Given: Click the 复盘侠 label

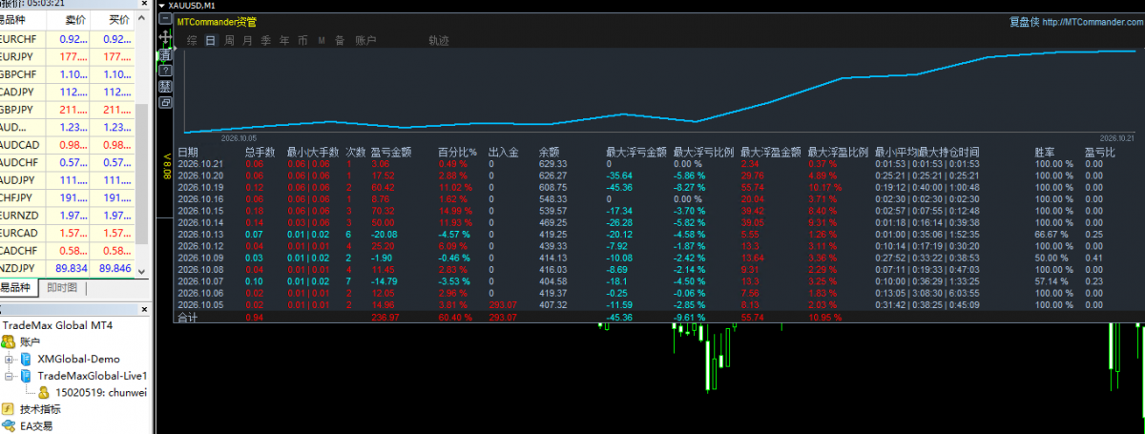Looking at the screenshot, I should pyautogui.click(x=1023, y=21).
